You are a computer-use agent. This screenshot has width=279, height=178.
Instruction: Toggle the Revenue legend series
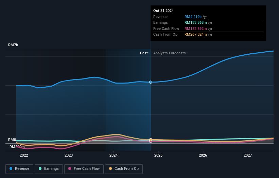19,169
